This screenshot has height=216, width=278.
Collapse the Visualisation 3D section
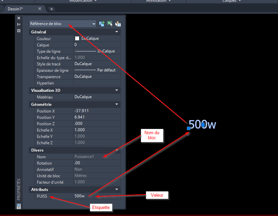coord(117,90)
